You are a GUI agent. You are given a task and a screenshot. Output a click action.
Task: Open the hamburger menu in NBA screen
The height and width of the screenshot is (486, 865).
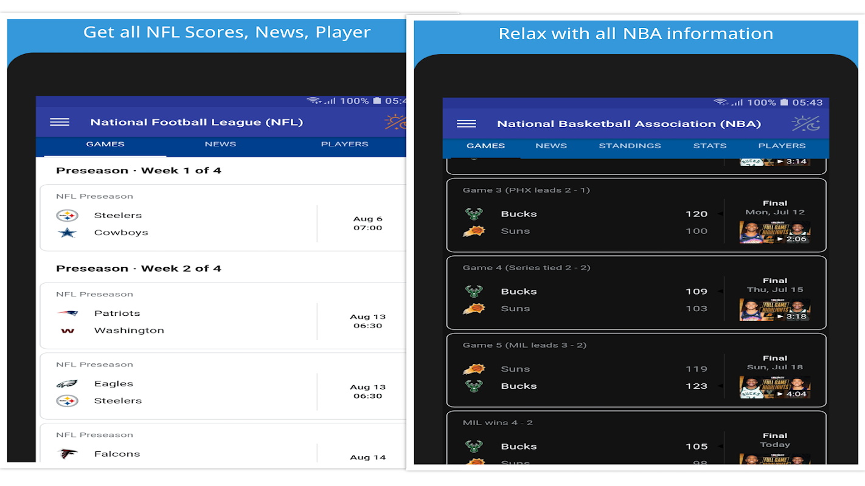(x=467, y=124)
